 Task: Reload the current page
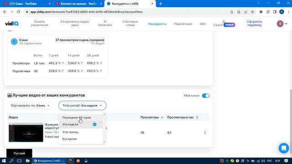point(18,12)
